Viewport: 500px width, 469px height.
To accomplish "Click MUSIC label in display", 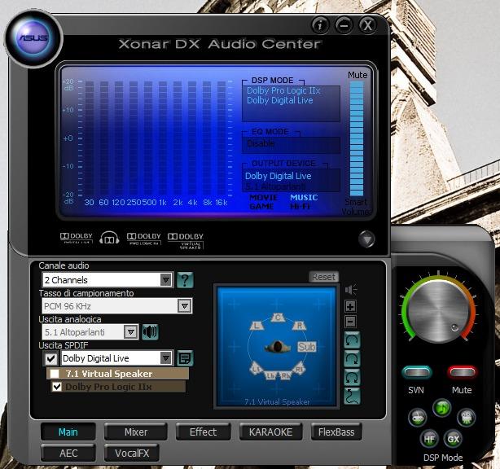I will (x=304, y=198).
